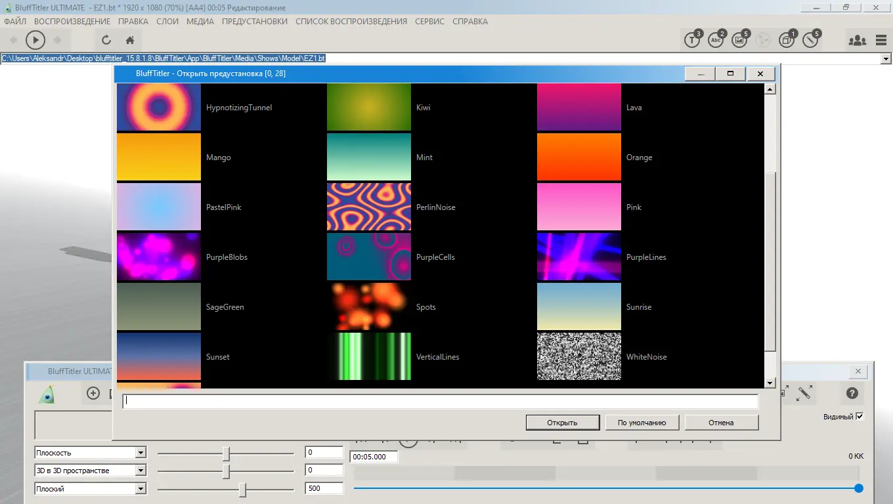Open the community people icon
The height and width of the screenshot is (504, 893).
coord(857,40)
